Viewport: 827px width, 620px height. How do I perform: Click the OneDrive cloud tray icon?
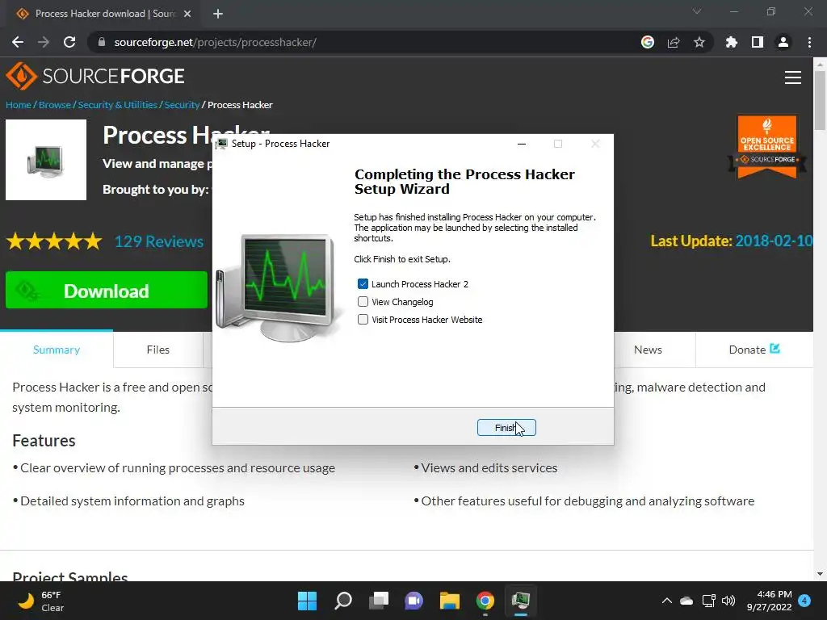click(686, 601)
